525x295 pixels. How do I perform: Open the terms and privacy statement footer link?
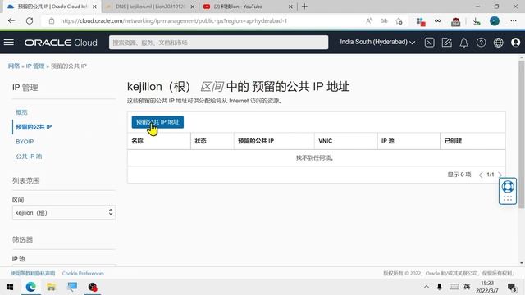(x=33, y=273)
